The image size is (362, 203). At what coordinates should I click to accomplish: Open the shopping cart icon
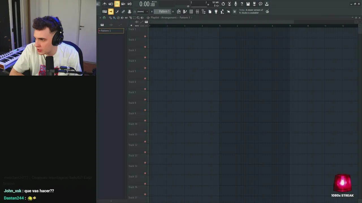234,12
